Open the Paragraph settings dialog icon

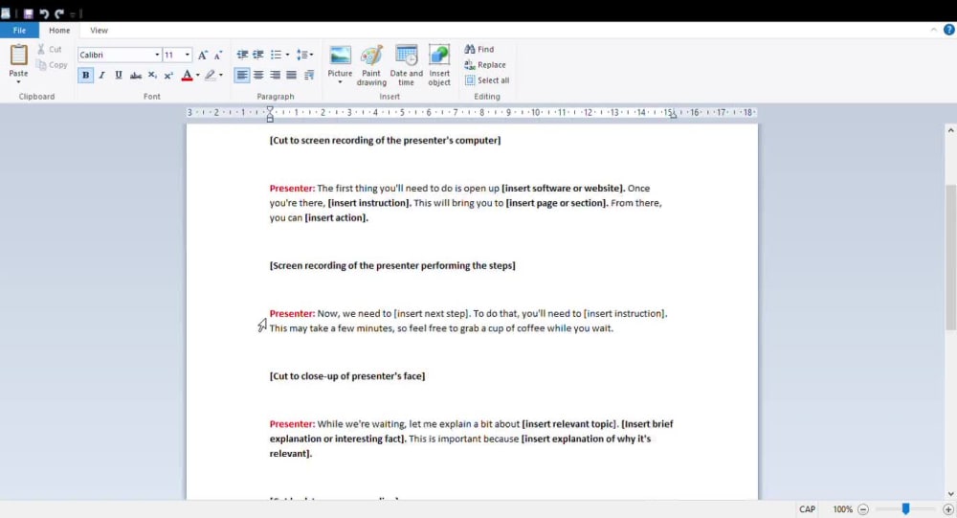pyautogui.click(x=309, y=75)
